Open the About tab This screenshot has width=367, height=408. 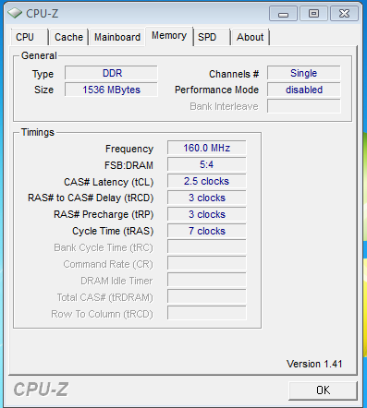251,37
